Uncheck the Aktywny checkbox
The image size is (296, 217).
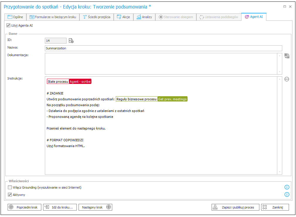10,194
